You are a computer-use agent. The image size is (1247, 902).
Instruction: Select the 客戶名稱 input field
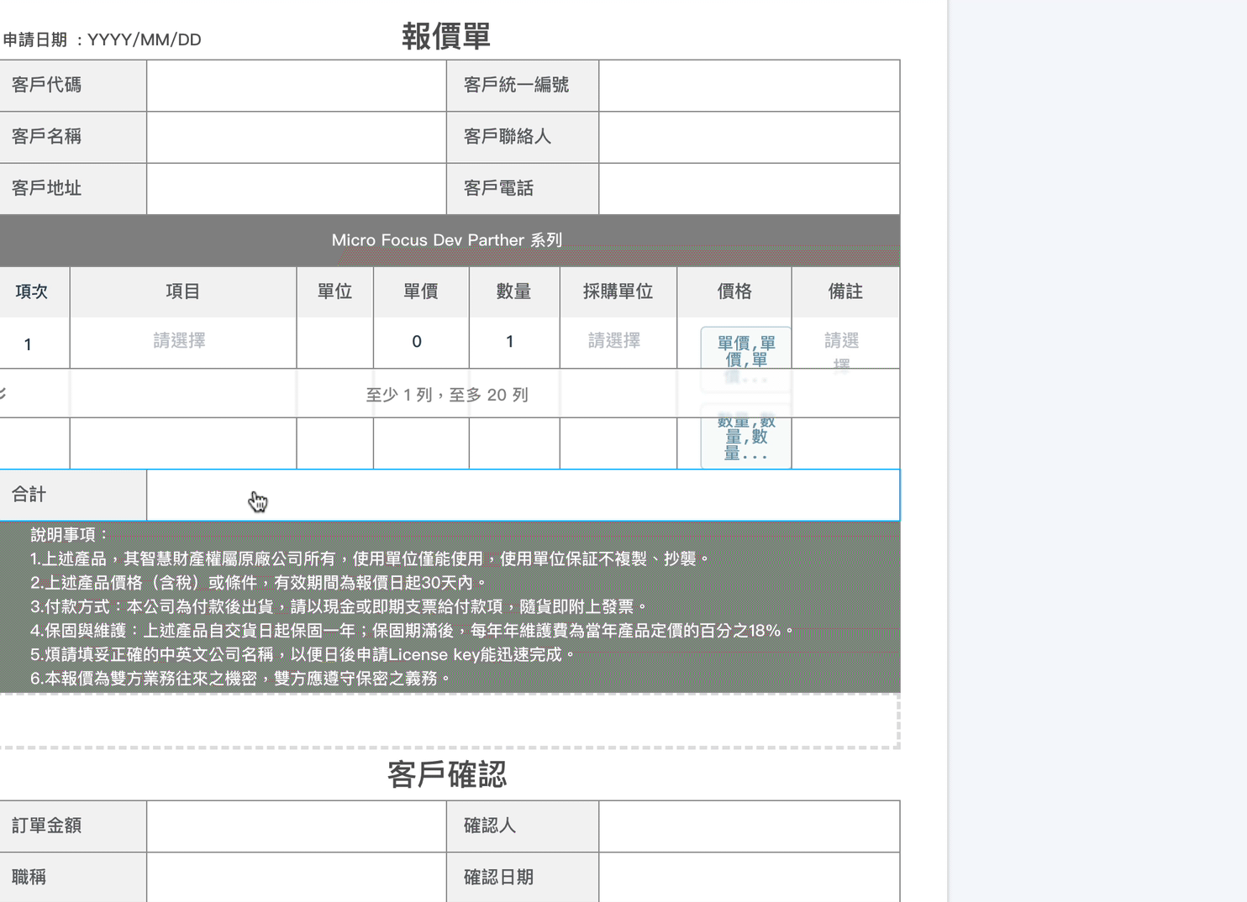click(x=296, y=137)
